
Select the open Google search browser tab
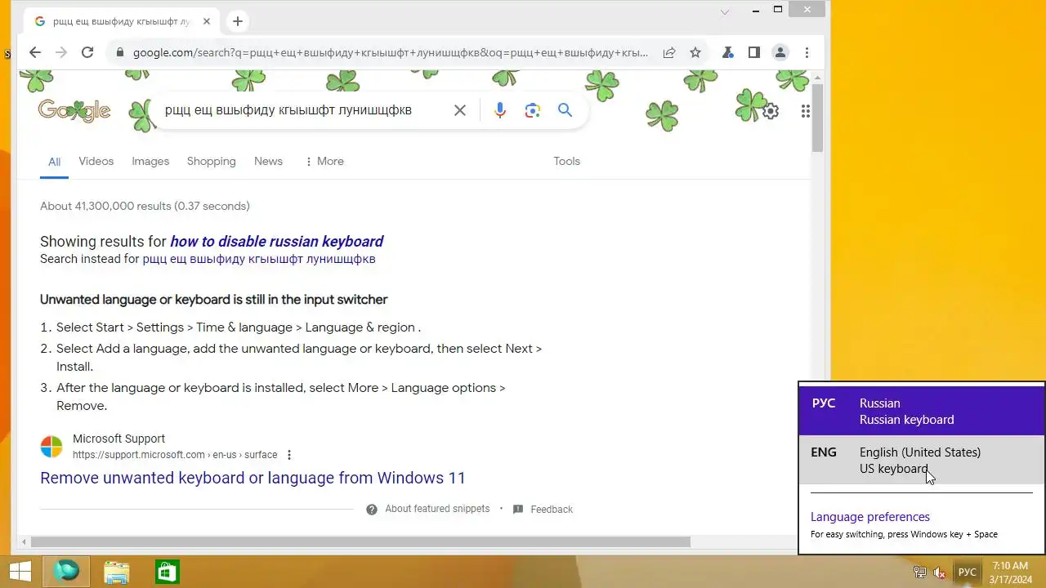[x=120, y=22]
